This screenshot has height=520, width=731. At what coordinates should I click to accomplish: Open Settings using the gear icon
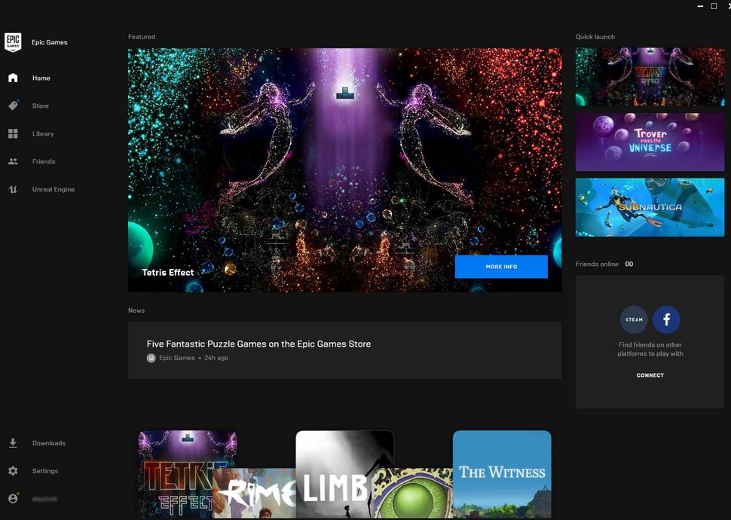click(13, 470)
